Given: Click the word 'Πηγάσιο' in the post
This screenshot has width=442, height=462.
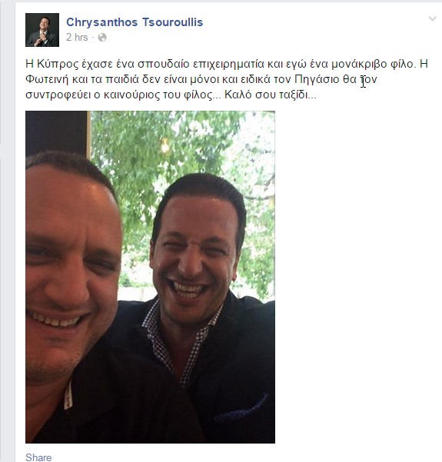Looking at the screenshot, I should pyautogui.click(x=317, y=79).
